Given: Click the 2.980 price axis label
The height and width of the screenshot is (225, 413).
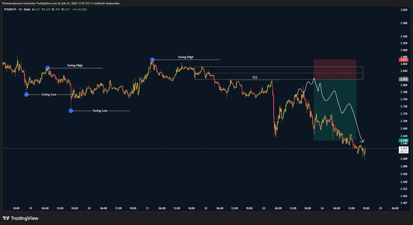Looking at the screenshot, I should coord(404,23).
